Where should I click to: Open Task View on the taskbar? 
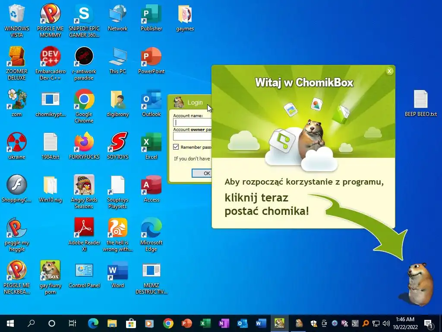(x=73, y=323)
